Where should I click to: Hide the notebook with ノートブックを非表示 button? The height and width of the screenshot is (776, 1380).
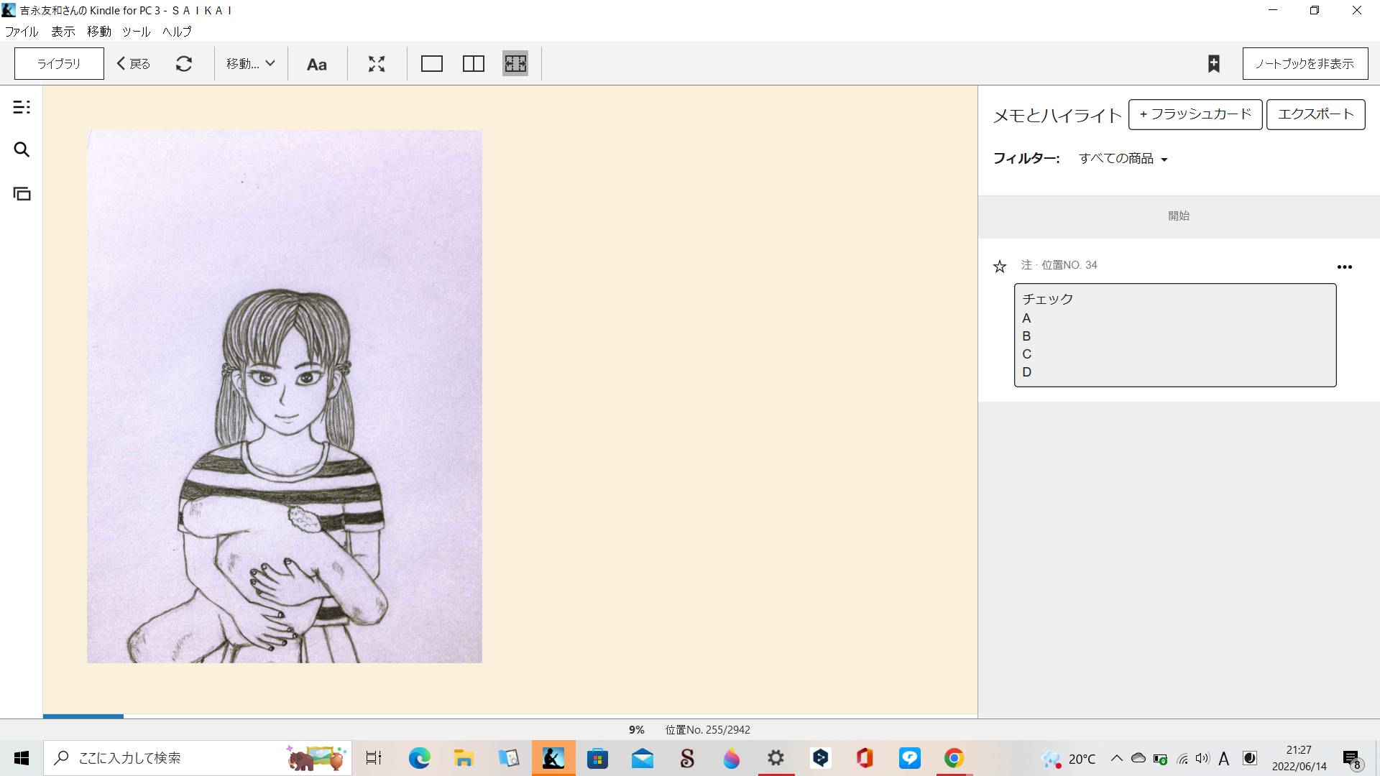click(1305, 64)
